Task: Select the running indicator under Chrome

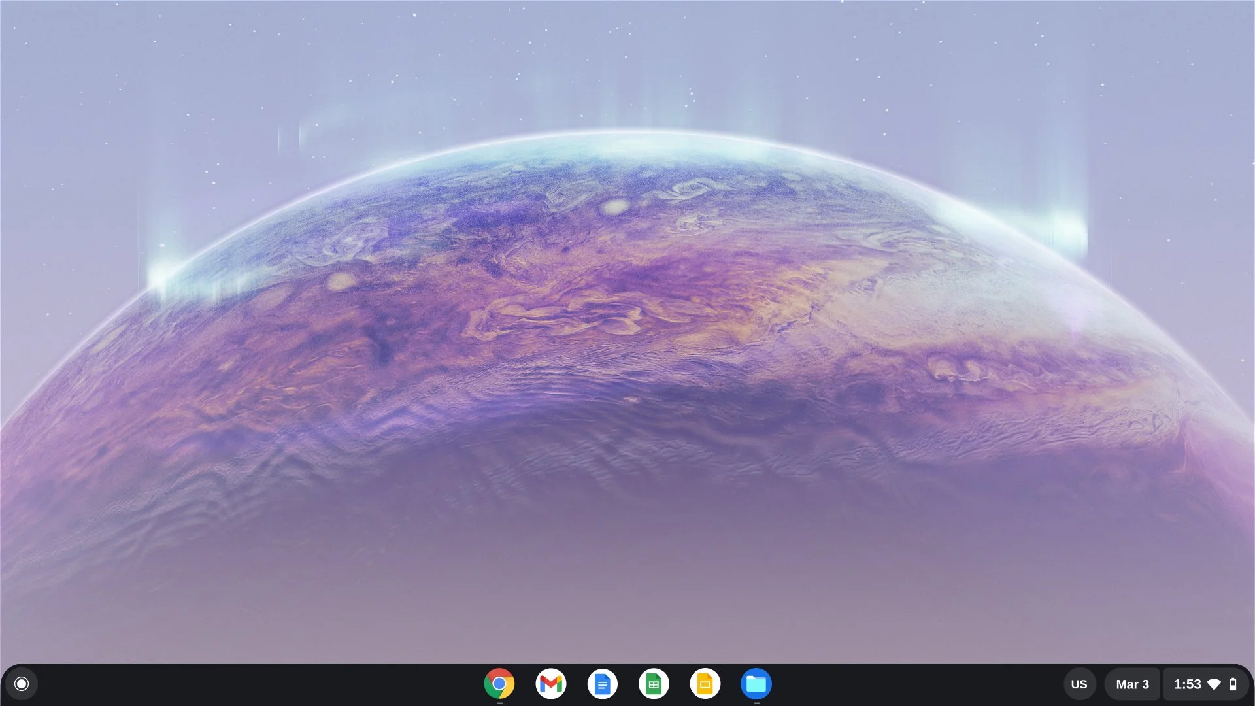Action: (500, 702)
